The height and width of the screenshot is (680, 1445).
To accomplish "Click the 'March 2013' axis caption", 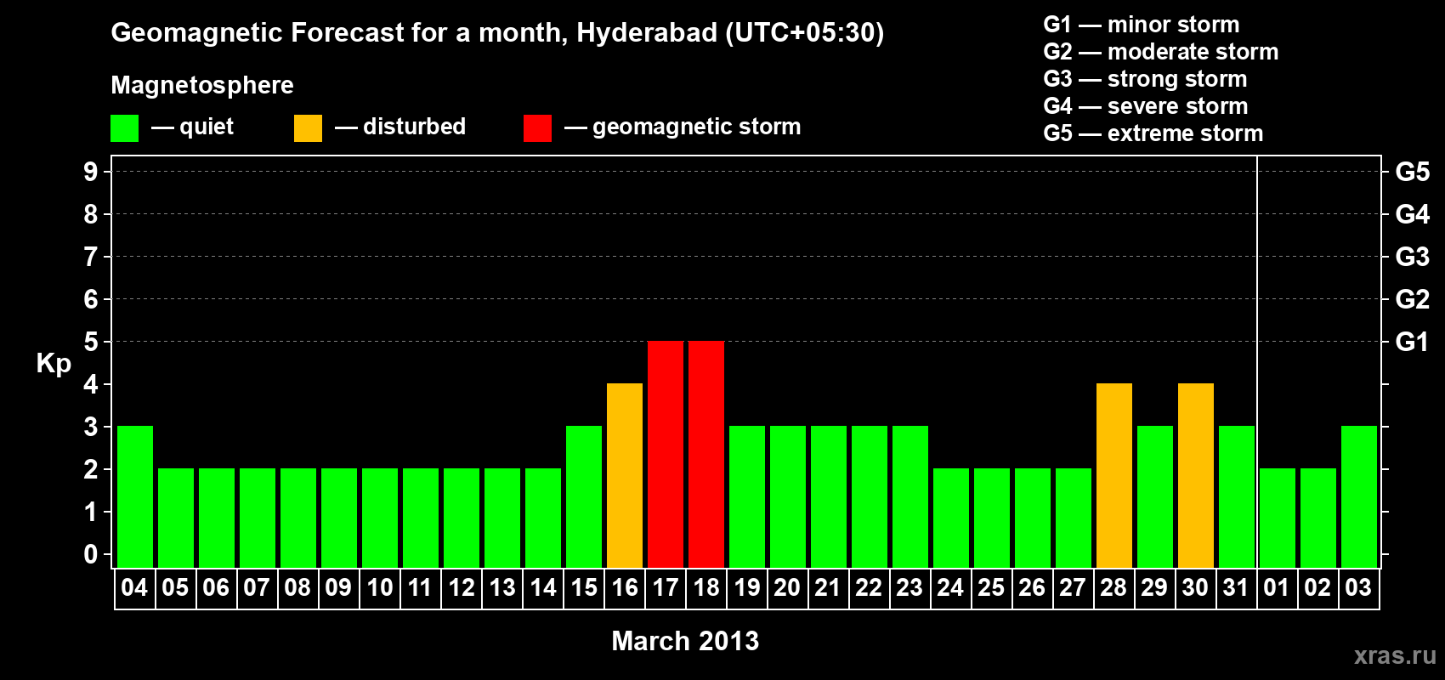I will pos(685,641).
